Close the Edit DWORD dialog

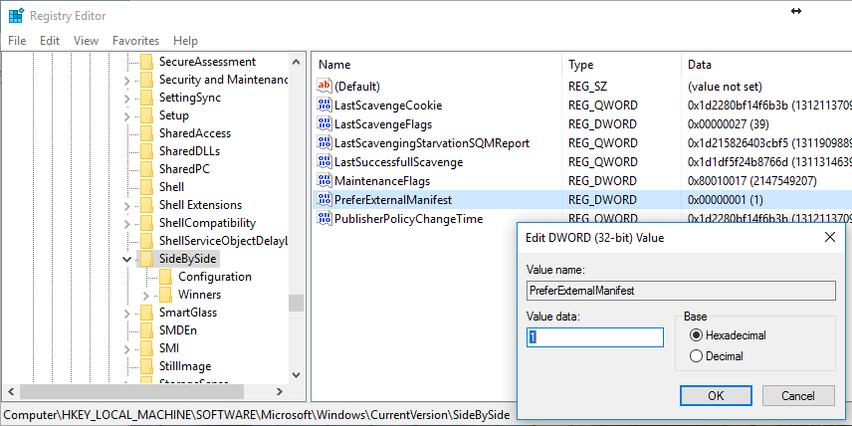[x=830, y=238]
